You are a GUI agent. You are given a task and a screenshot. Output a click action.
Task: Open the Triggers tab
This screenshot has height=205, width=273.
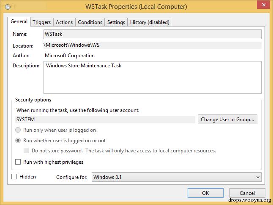coord(42,22)
